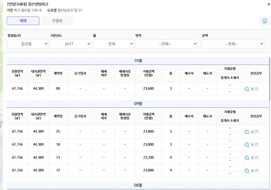Open the 금액 dropdown

tap(233, 44)
